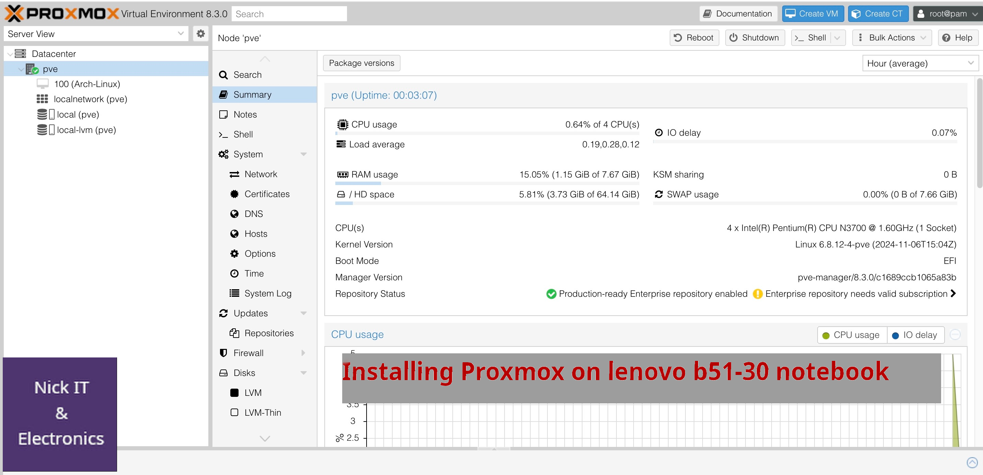
Task: Open the Firewall shield icon entry
Action: (224, 353)
